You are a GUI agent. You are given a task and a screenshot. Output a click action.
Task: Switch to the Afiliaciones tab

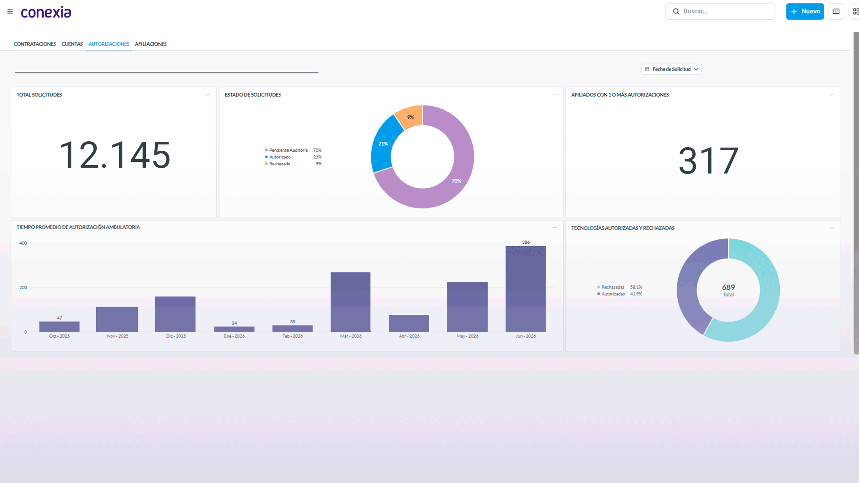pyautogui.click(x=151, y=44)
